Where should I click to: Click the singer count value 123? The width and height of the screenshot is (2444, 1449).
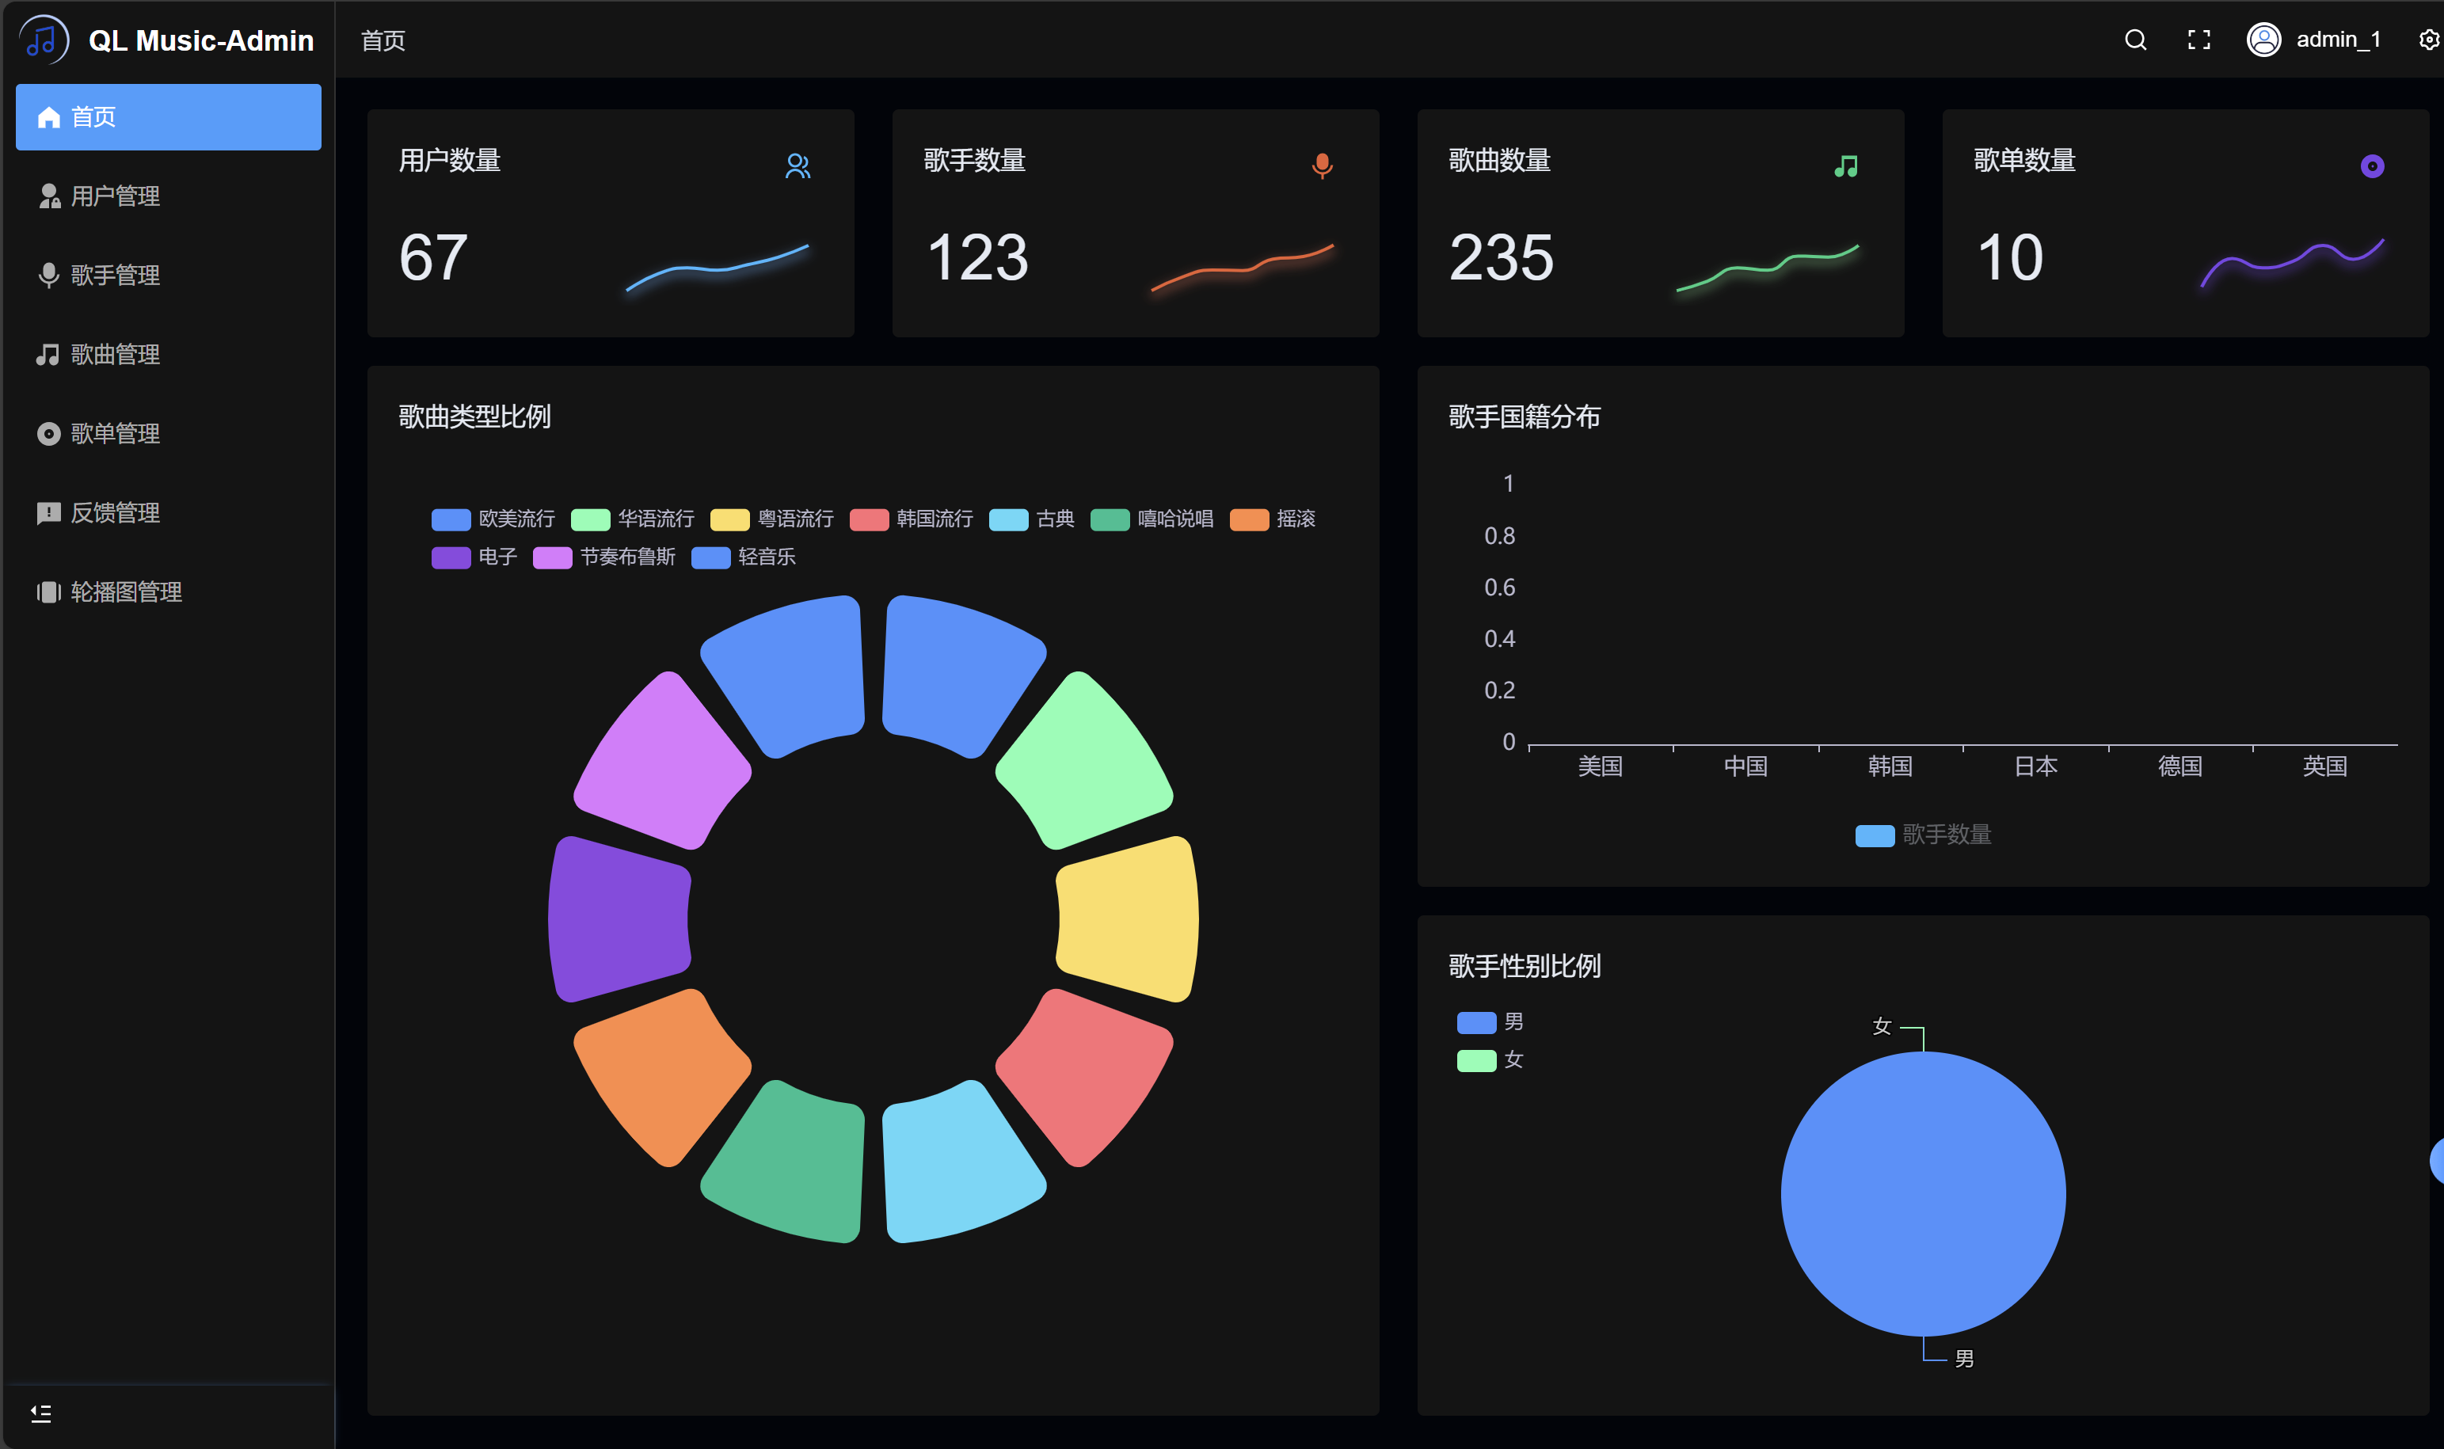[x=977, y=258]
